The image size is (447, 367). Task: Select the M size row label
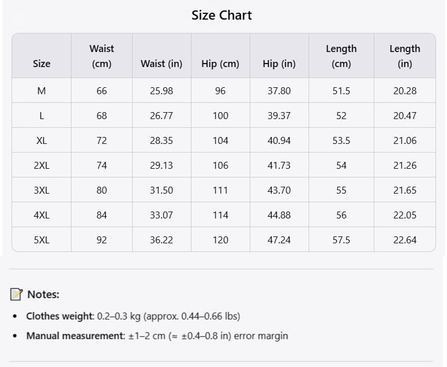point(42,91)
